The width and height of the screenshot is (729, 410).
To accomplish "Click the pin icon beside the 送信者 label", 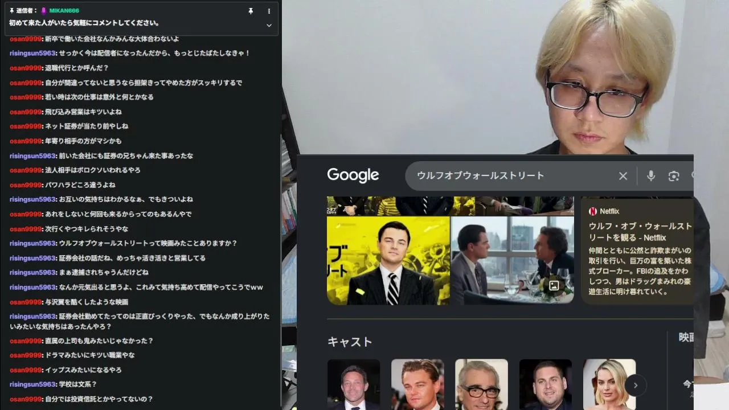I will click(x=12, y=11).
